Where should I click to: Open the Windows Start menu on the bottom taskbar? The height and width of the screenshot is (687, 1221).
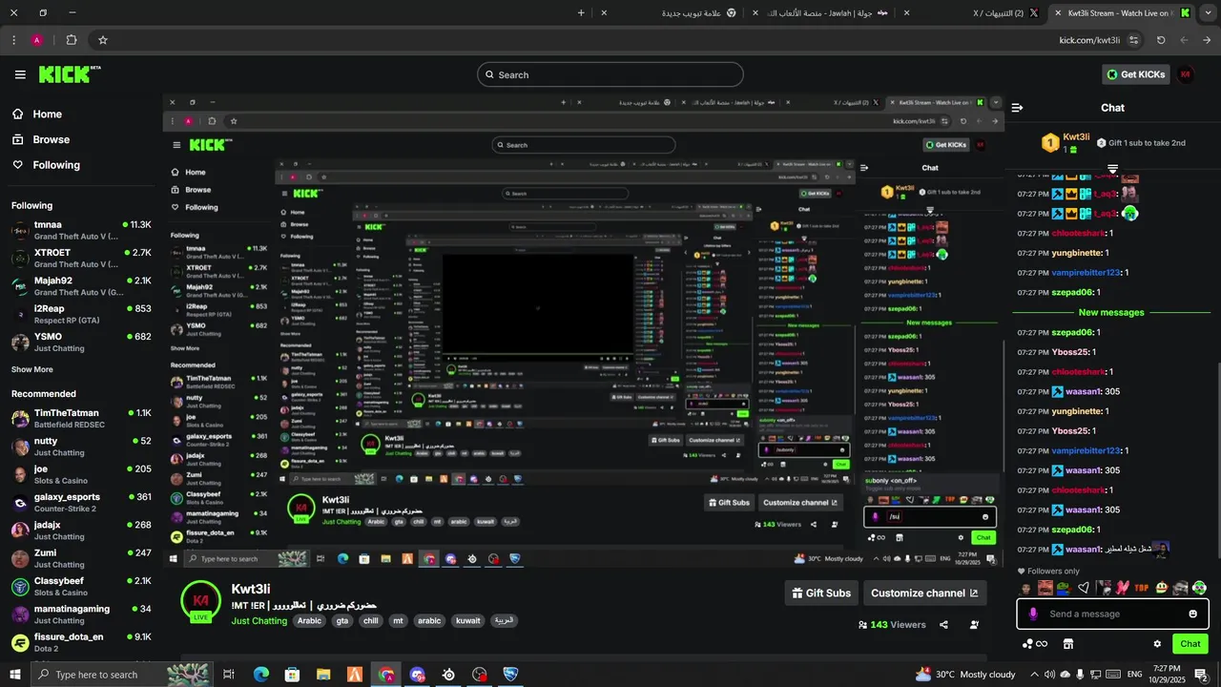pyautogui.click(x=15, y=675)
